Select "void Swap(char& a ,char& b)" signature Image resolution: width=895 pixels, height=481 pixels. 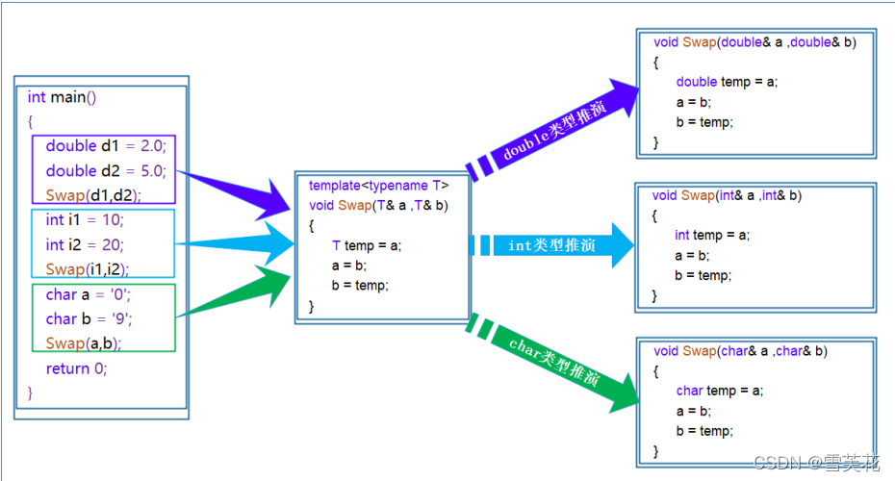(x=740, y=351)
